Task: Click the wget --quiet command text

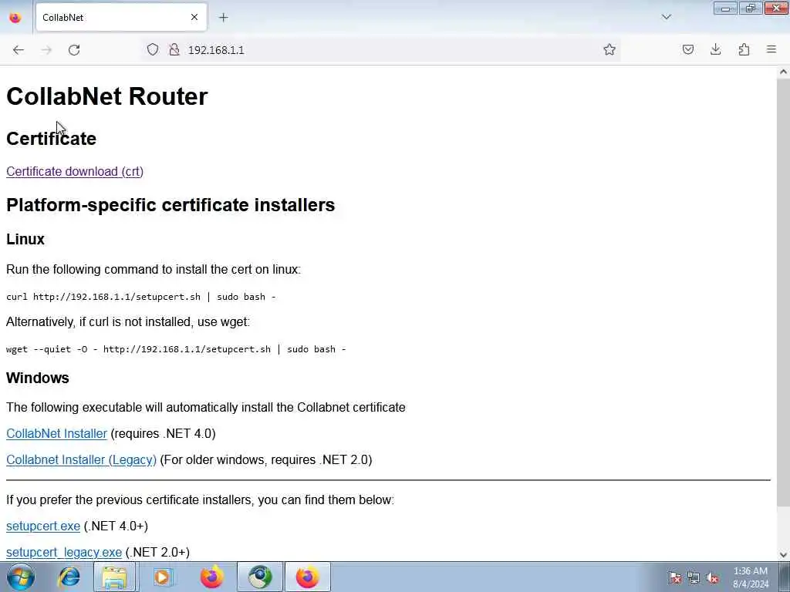Action: click(x=176, y=349)
